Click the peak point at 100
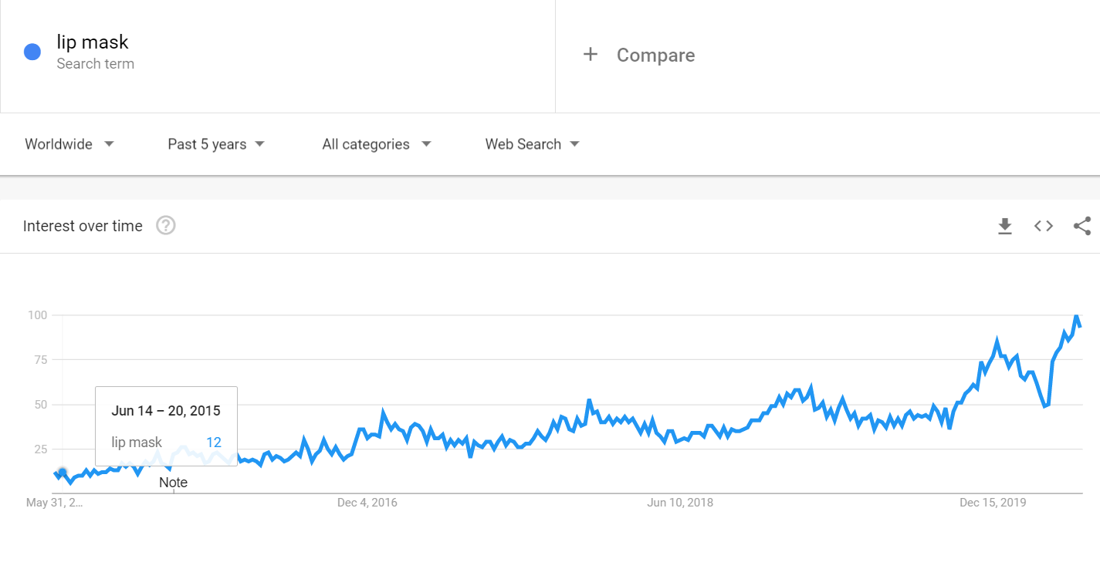The image size is (1100, 562). (1076, 316)
